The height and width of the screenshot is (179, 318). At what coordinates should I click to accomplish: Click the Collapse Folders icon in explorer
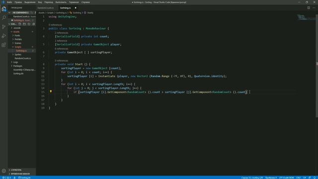click(x=34, y=24)
